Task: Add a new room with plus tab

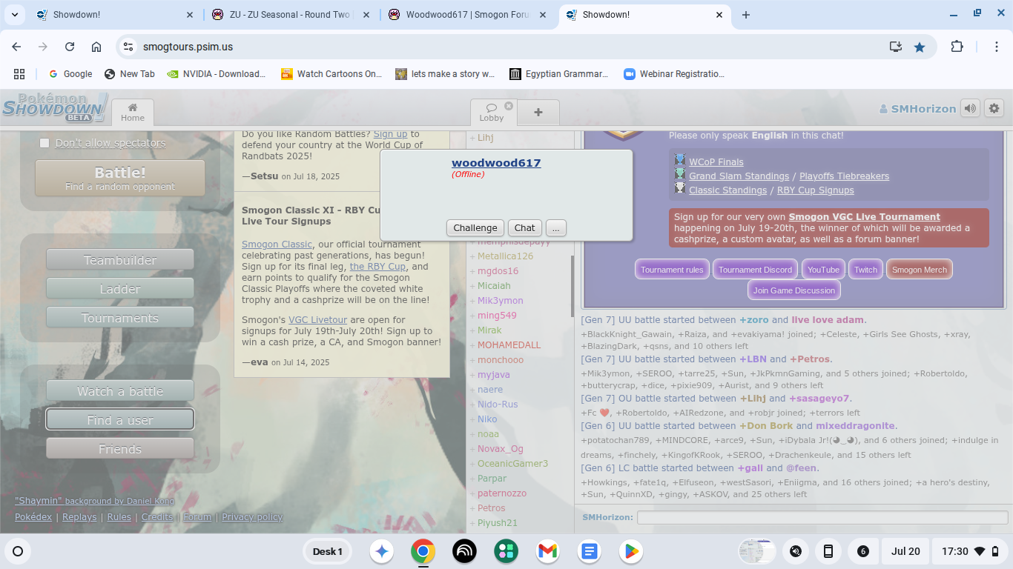Action: [x=538, y=113]
